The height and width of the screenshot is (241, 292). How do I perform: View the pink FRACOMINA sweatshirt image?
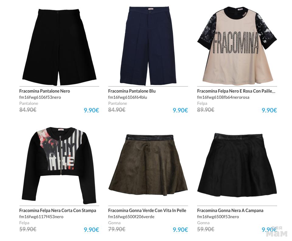(x=237, y=46)
